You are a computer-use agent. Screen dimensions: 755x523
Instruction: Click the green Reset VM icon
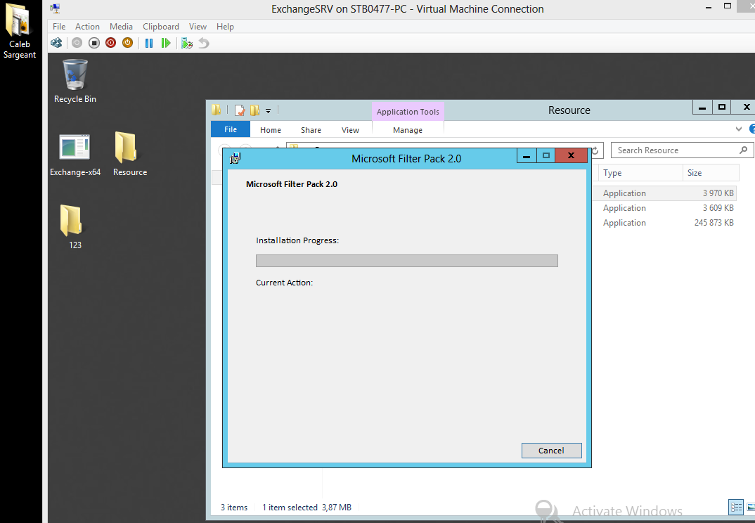pos(166,43)
